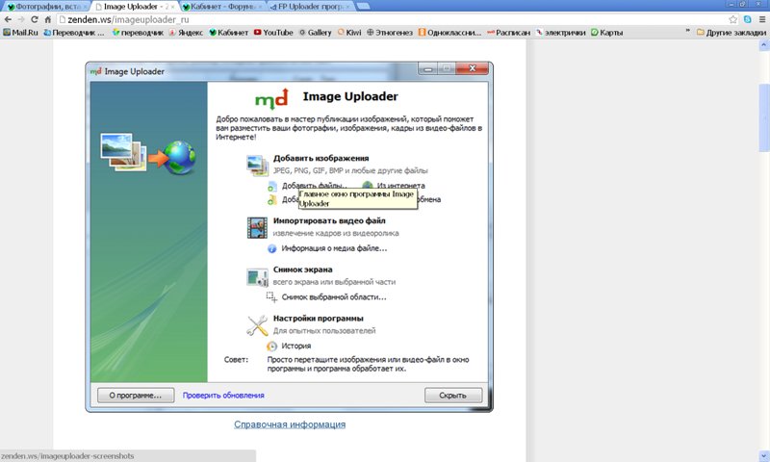Click 'Добавить изображения' heading
The image size is (770, 462).
[321, 158]
